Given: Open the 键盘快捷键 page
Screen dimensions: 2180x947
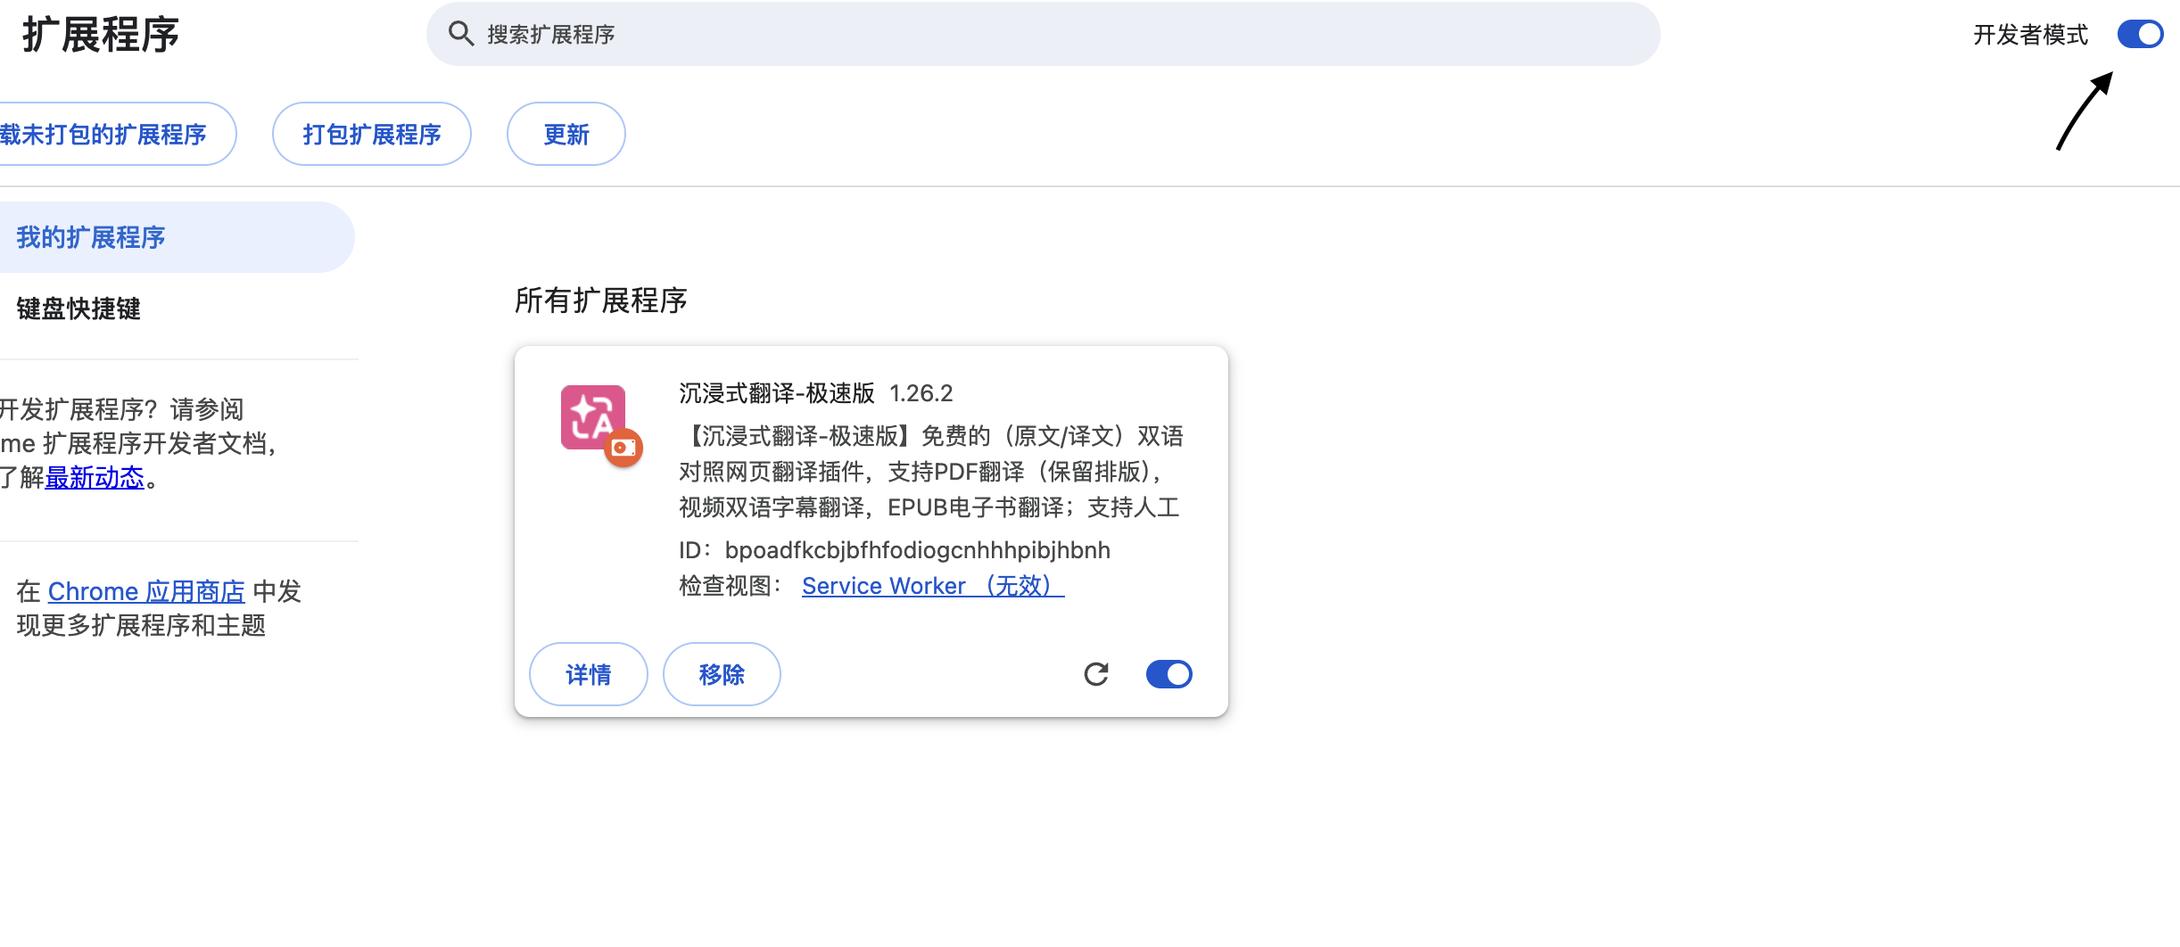Looking at the screenshot, I should pos(77,308).
